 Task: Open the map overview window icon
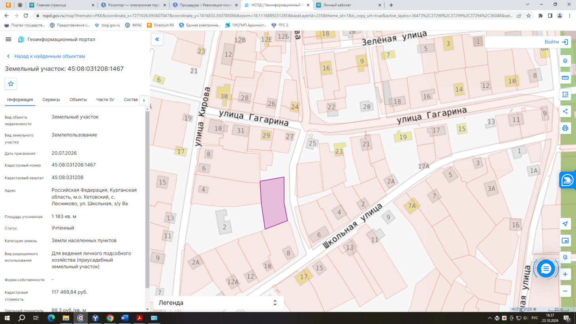(x=565, y=241)
